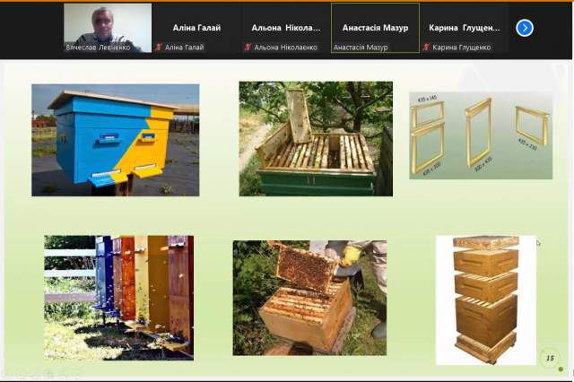Screen dimensions: 574x382
Task: Click the colorful row of hives photo
Action: click(x=119, y=298)
